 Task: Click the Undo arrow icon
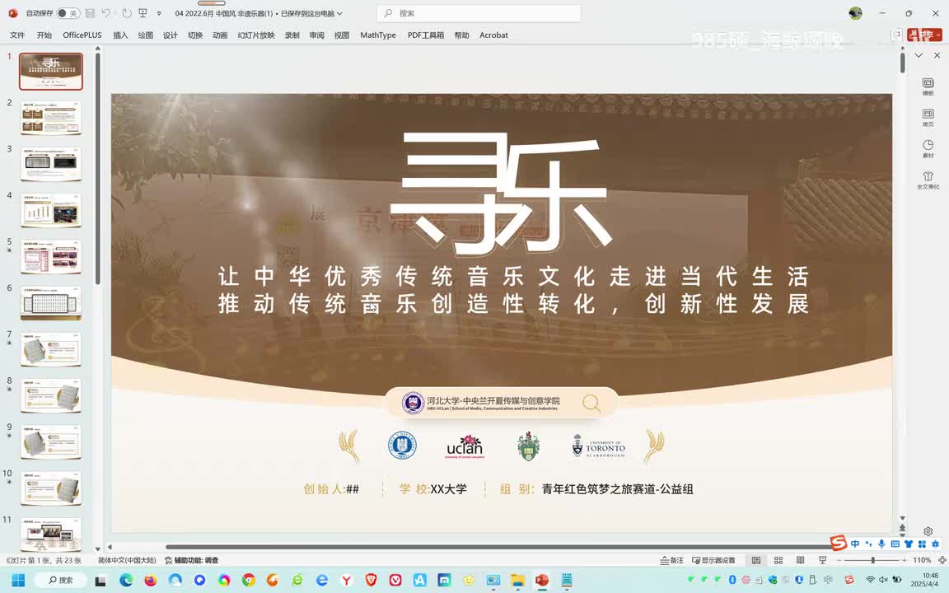pos(106,13)
